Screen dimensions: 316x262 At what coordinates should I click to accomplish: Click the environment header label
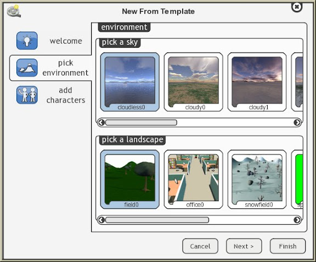point(124,27)
